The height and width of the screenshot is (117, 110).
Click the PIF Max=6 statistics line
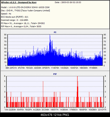point(21,26)
